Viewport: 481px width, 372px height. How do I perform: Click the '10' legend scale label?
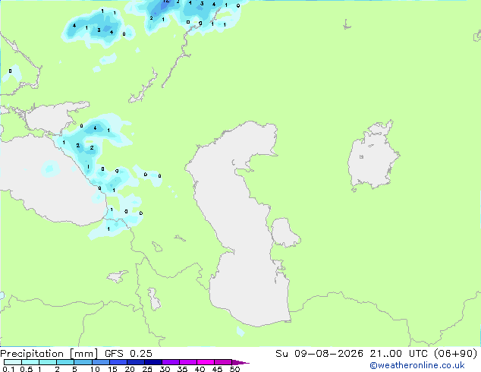pos(95,369)
